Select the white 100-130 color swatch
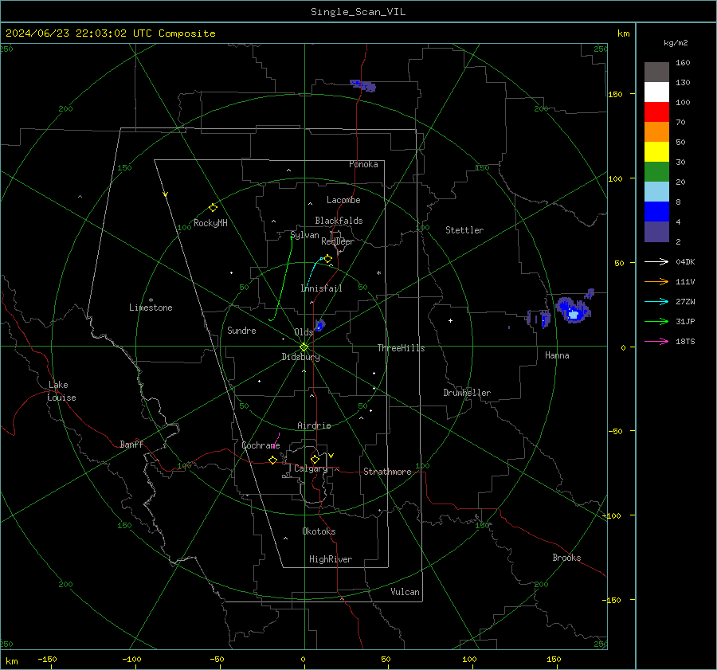 (x=656, y=92)
